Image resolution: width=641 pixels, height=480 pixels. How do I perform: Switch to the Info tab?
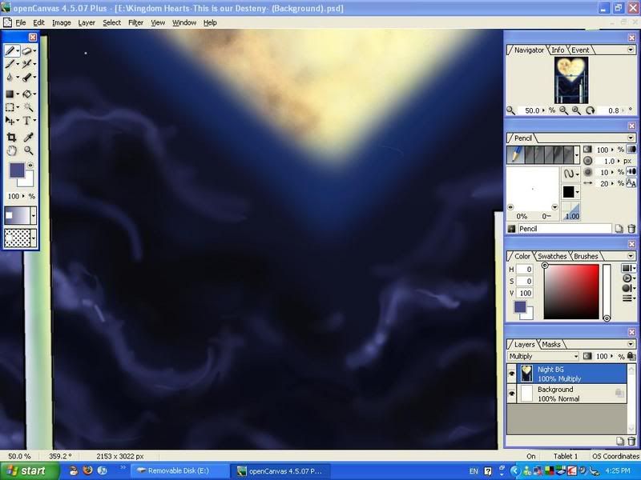coord(558,50)
